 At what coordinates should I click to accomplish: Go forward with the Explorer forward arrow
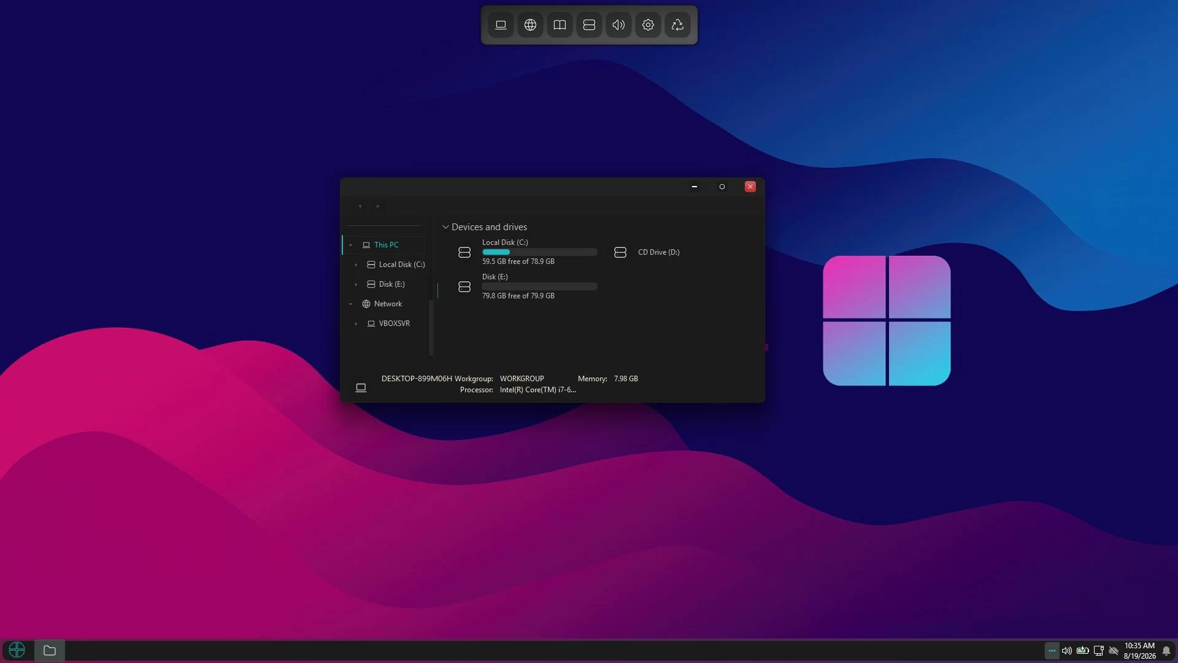[378, 206]
